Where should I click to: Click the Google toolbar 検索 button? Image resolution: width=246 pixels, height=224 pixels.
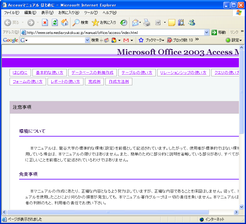95,40
